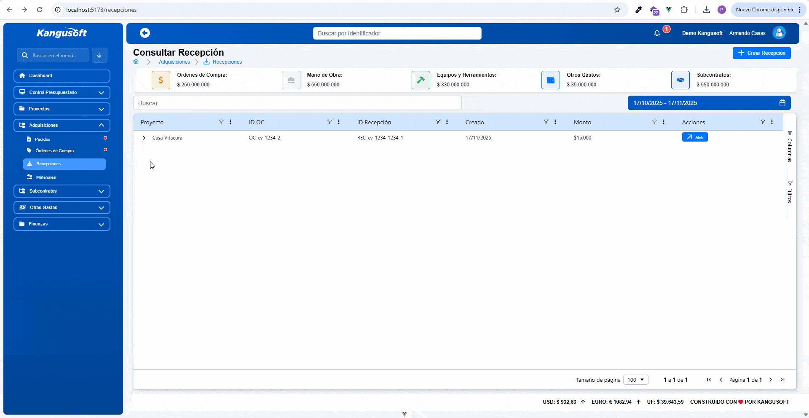Open the page size 100 dropdown
The width and height of the screenshot is (809, 418).
(x=635, y=380)
